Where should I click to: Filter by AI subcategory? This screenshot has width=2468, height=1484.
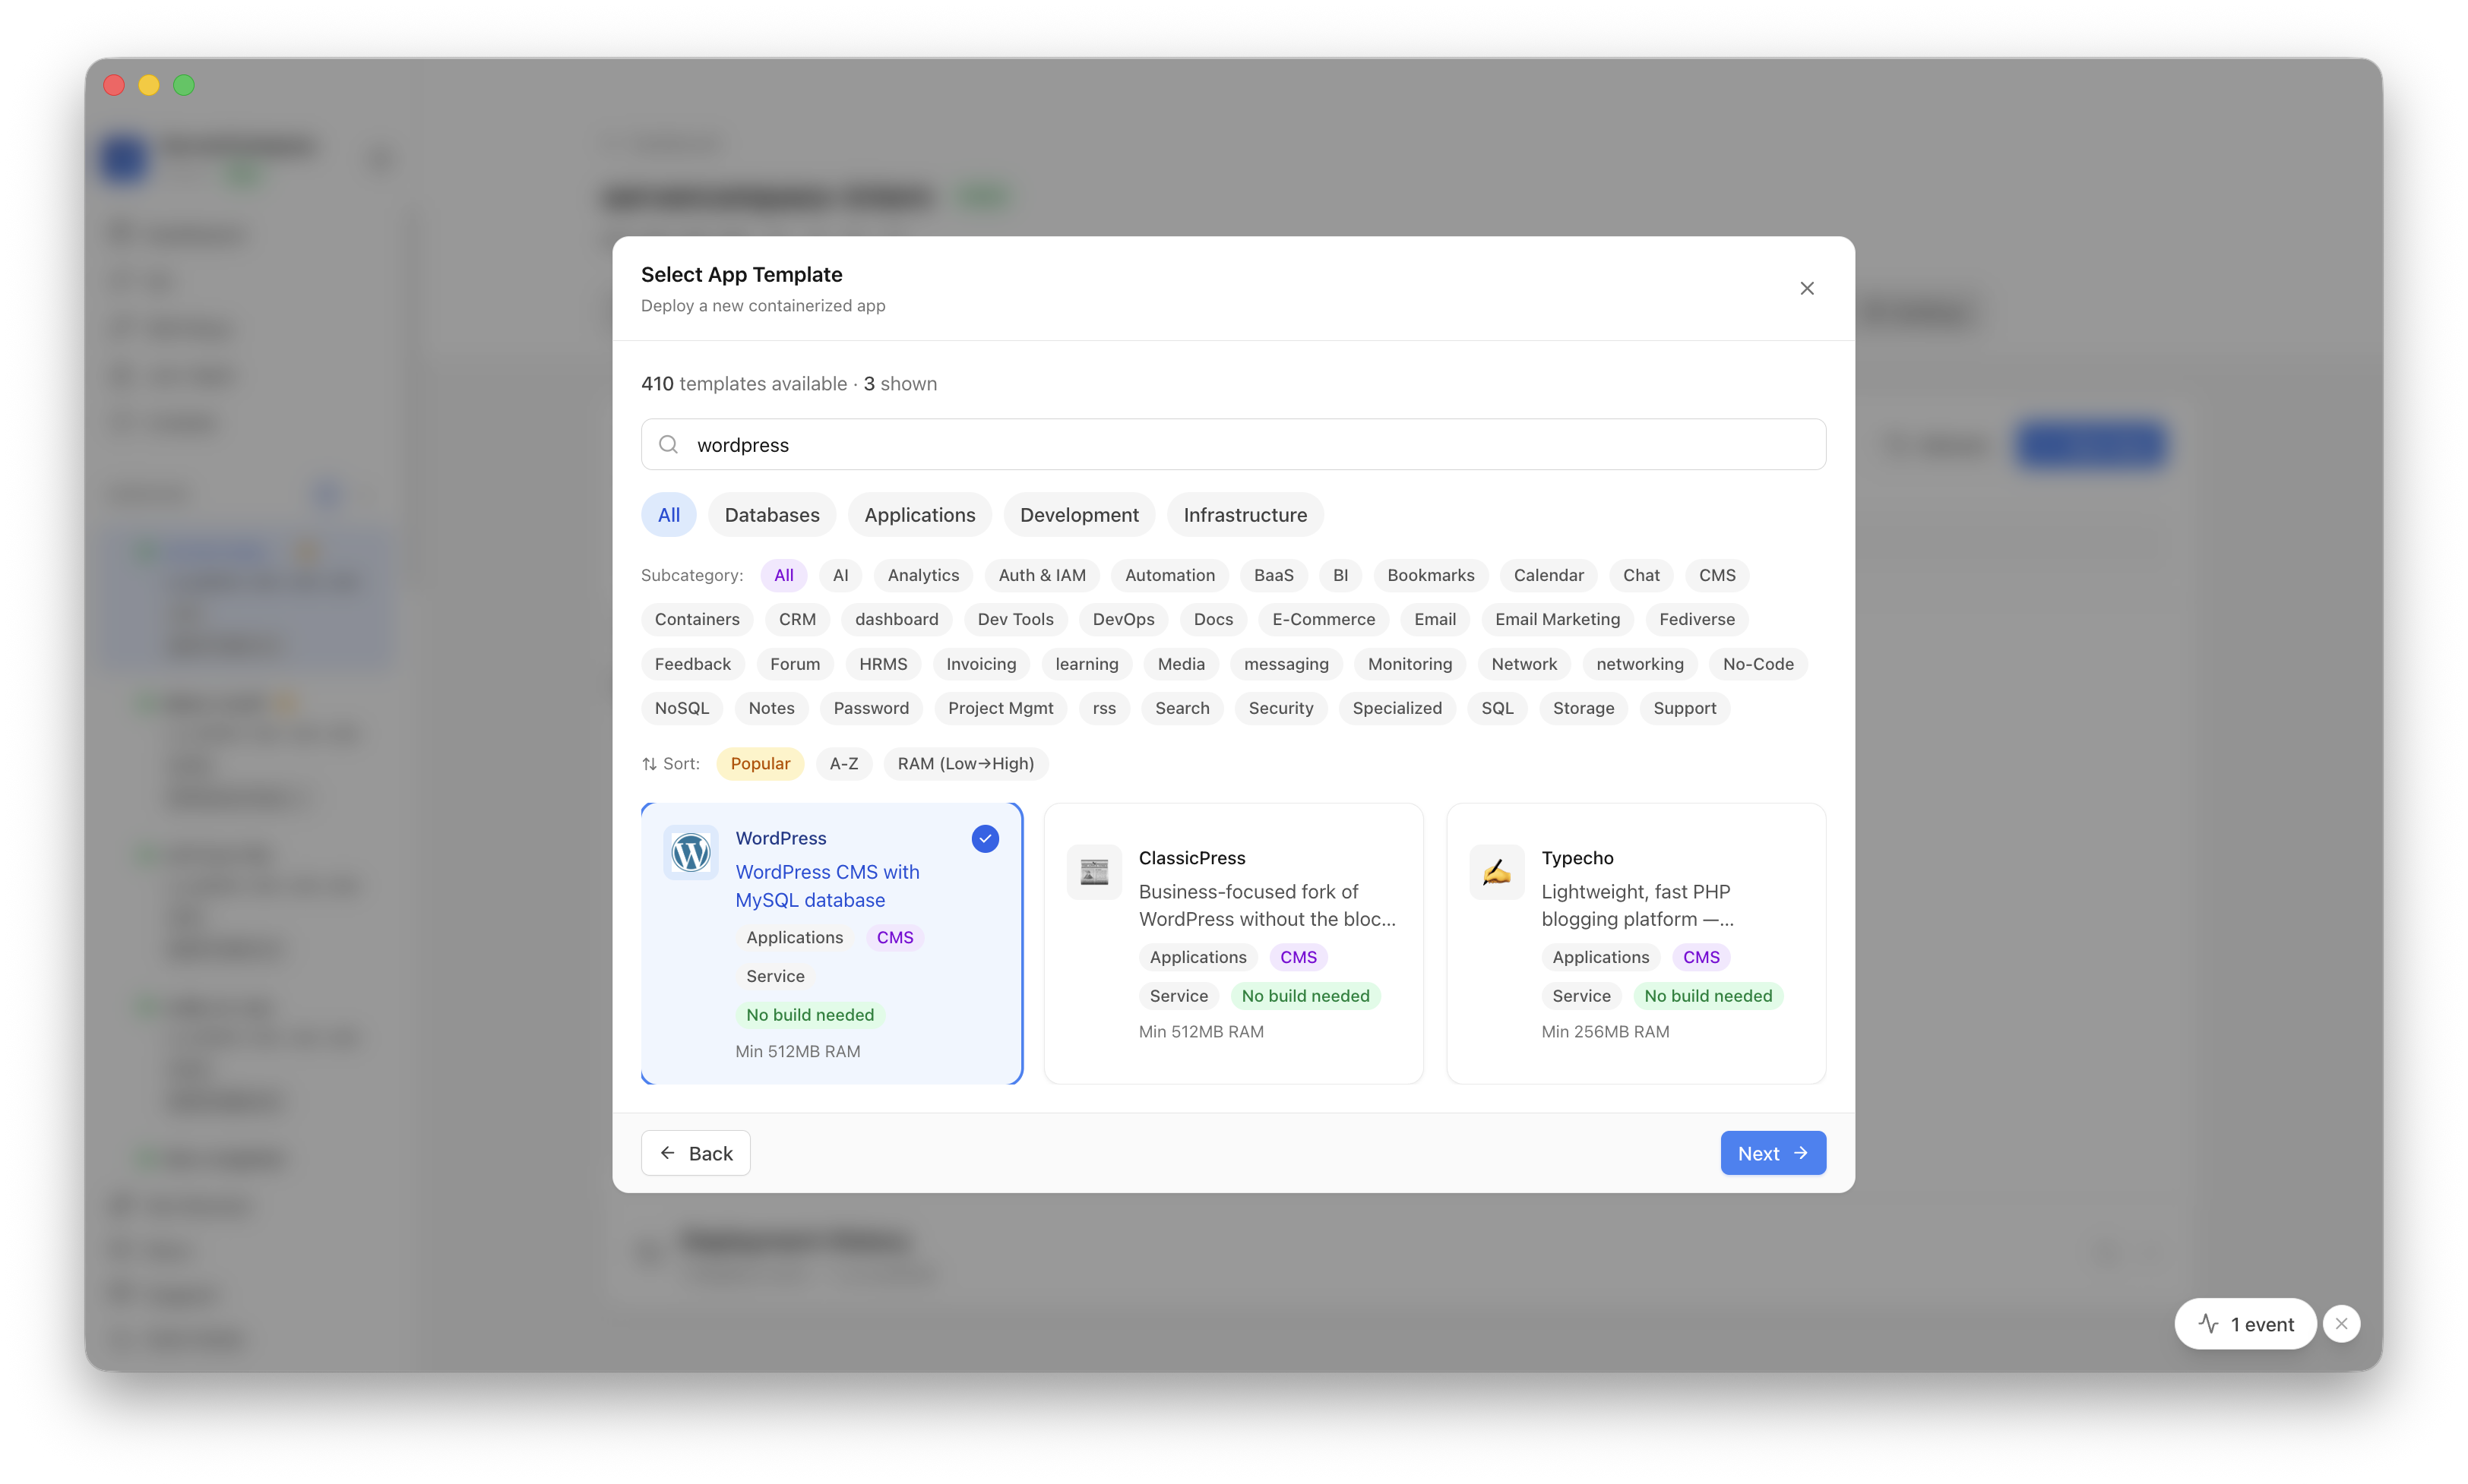click(840, 575)
